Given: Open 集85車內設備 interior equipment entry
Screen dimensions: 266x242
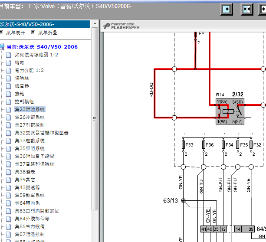Looking at the screenshot, I should pos(30,226).
